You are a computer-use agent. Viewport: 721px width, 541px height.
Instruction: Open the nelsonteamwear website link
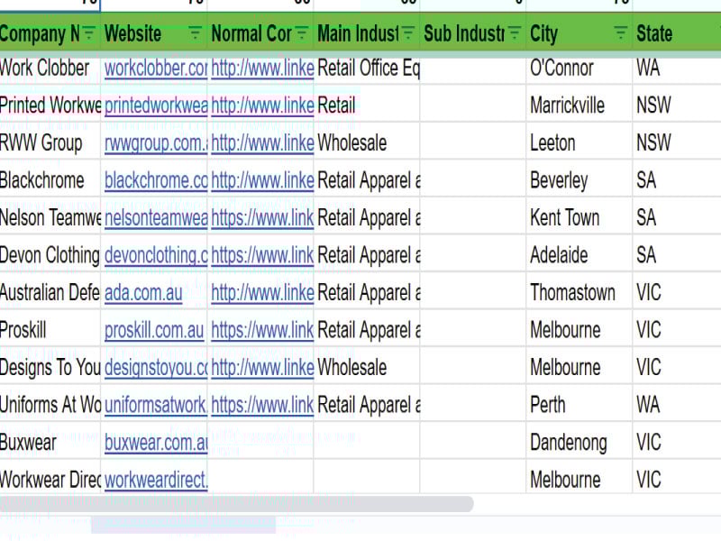pos(156,217)
